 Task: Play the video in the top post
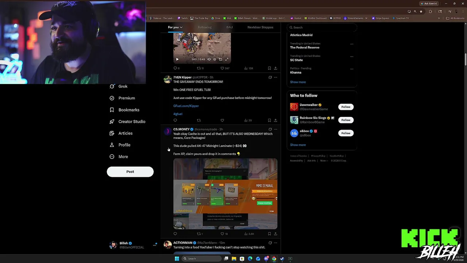(x=177, y=59)
